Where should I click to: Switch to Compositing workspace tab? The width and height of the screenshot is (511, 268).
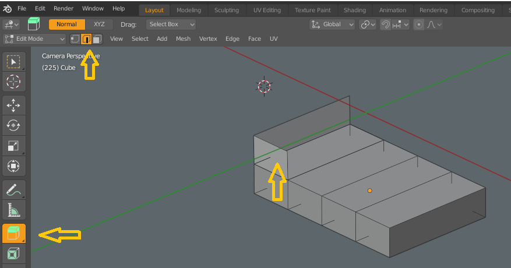(478, 10)
